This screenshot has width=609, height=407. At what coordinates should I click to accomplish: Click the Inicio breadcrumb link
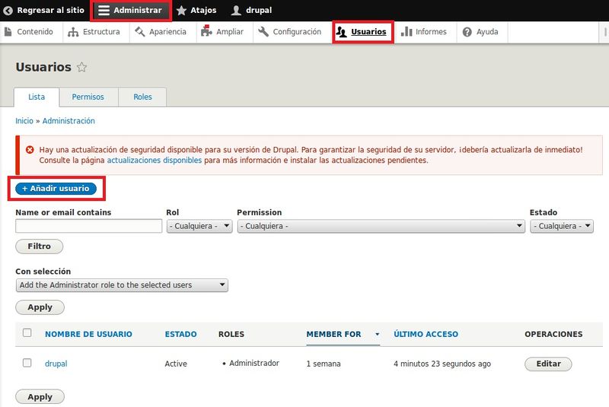pos(24,121)
